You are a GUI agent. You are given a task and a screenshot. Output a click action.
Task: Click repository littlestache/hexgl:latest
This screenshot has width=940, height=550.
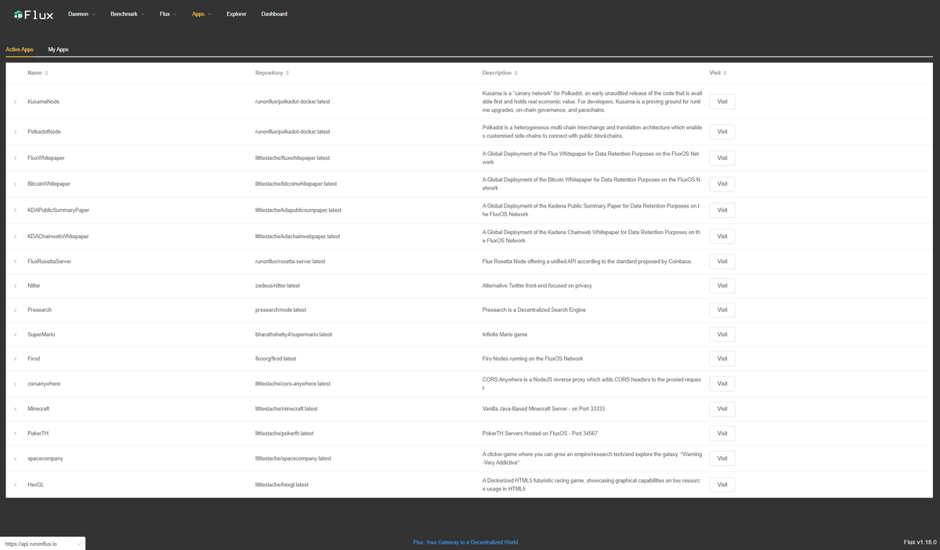282,485
